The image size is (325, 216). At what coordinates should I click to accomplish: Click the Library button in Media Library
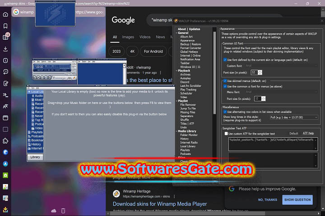coord(35,157)
